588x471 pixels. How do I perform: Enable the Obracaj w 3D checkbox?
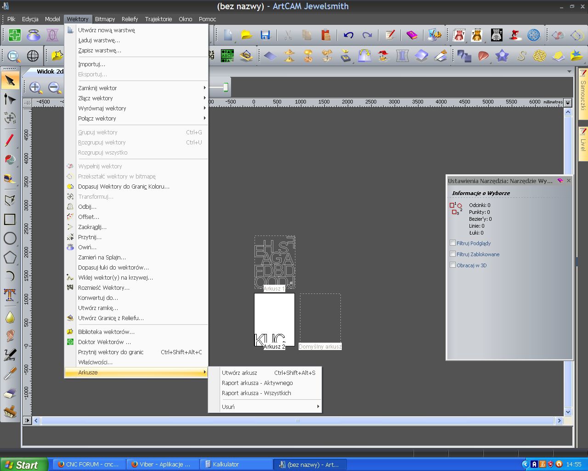453,265
